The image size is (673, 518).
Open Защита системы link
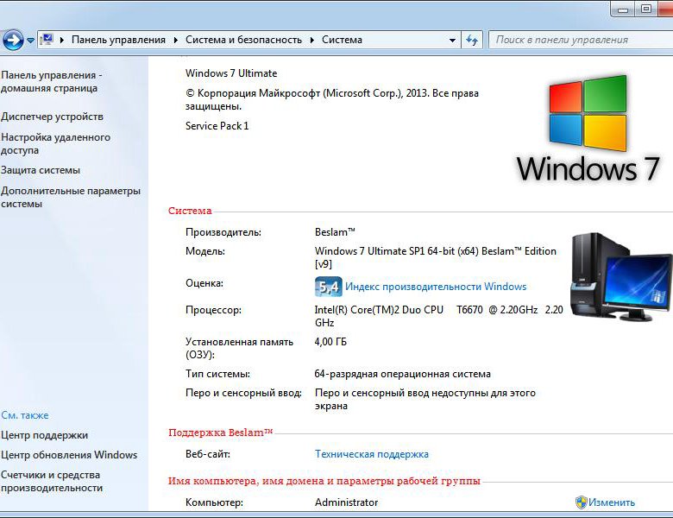[41, 170]
